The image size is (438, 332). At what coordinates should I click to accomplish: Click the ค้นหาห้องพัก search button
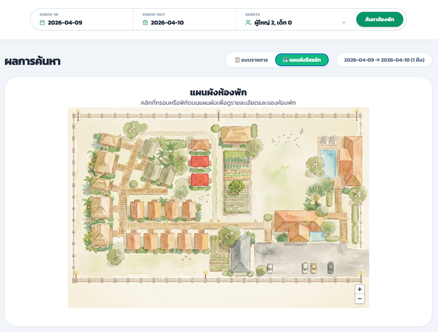(380, 19)
